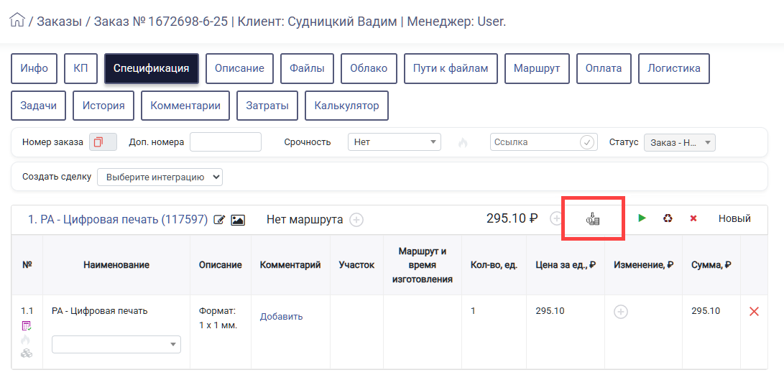Click Нет маршрута text

point(305,219)
